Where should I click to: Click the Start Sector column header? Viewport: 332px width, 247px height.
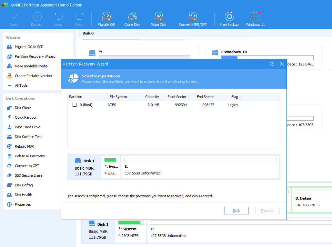175,97
